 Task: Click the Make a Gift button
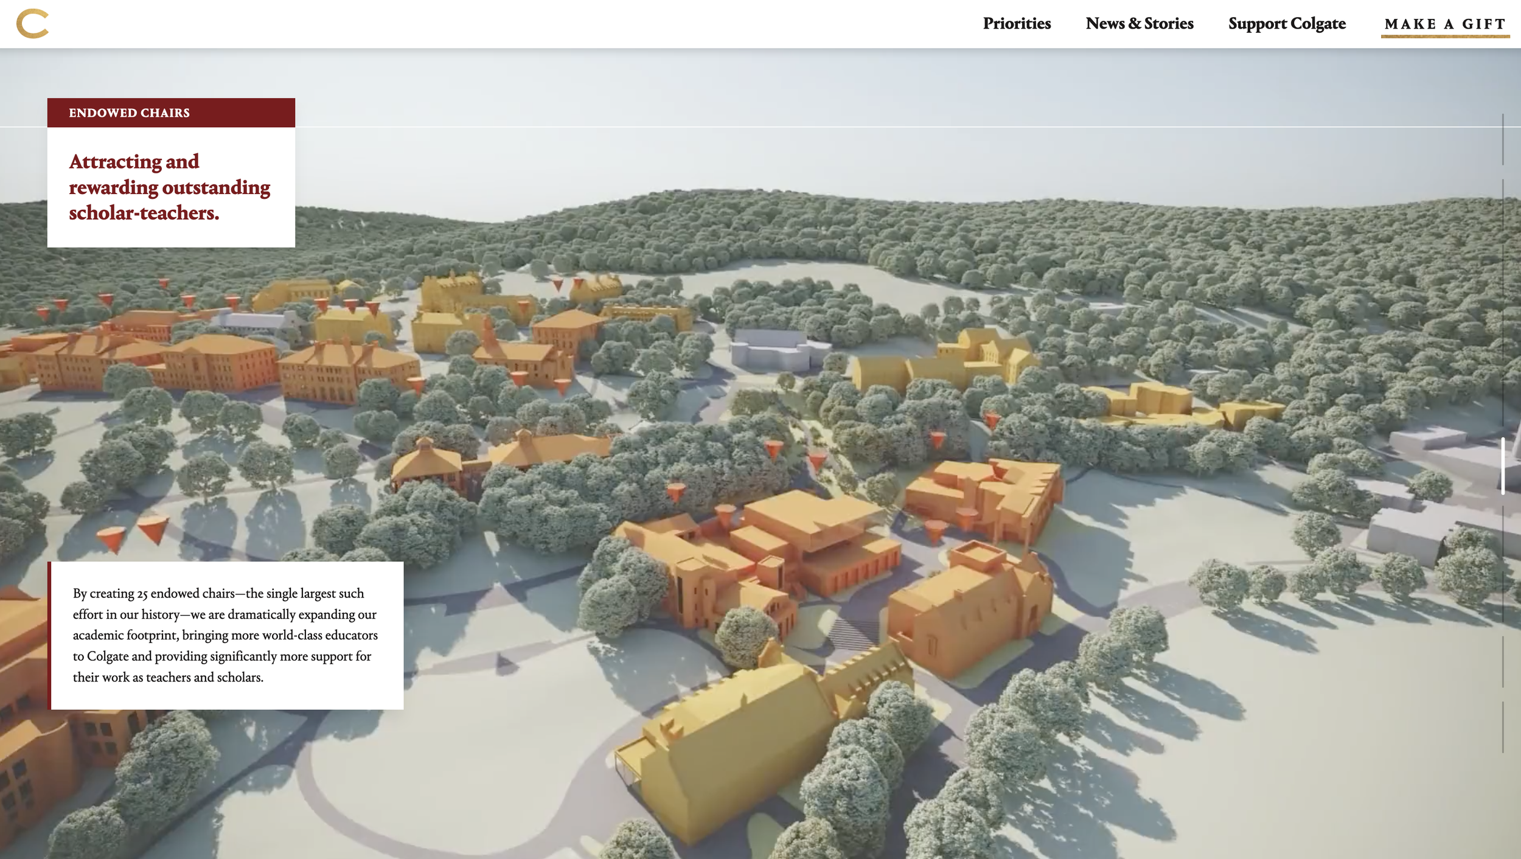coord(1444,24)
